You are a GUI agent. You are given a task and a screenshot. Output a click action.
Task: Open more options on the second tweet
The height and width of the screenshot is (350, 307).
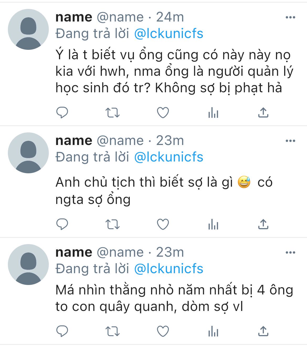pyautogui.click(x=290, y=141)
